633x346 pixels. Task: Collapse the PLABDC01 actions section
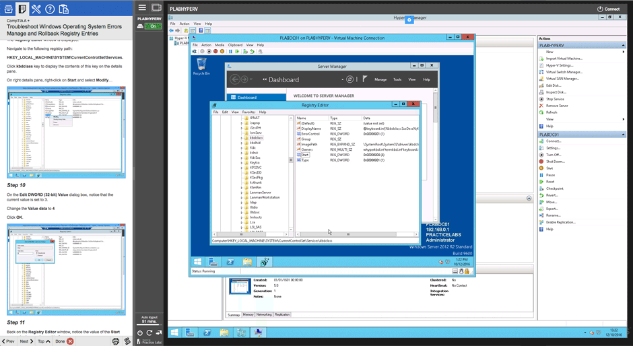(x=624, y=135)
